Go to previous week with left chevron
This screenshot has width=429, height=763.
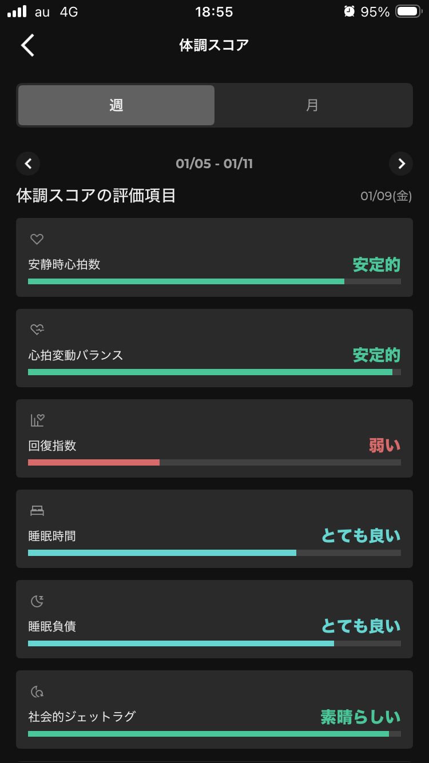(x=28, y=164)
